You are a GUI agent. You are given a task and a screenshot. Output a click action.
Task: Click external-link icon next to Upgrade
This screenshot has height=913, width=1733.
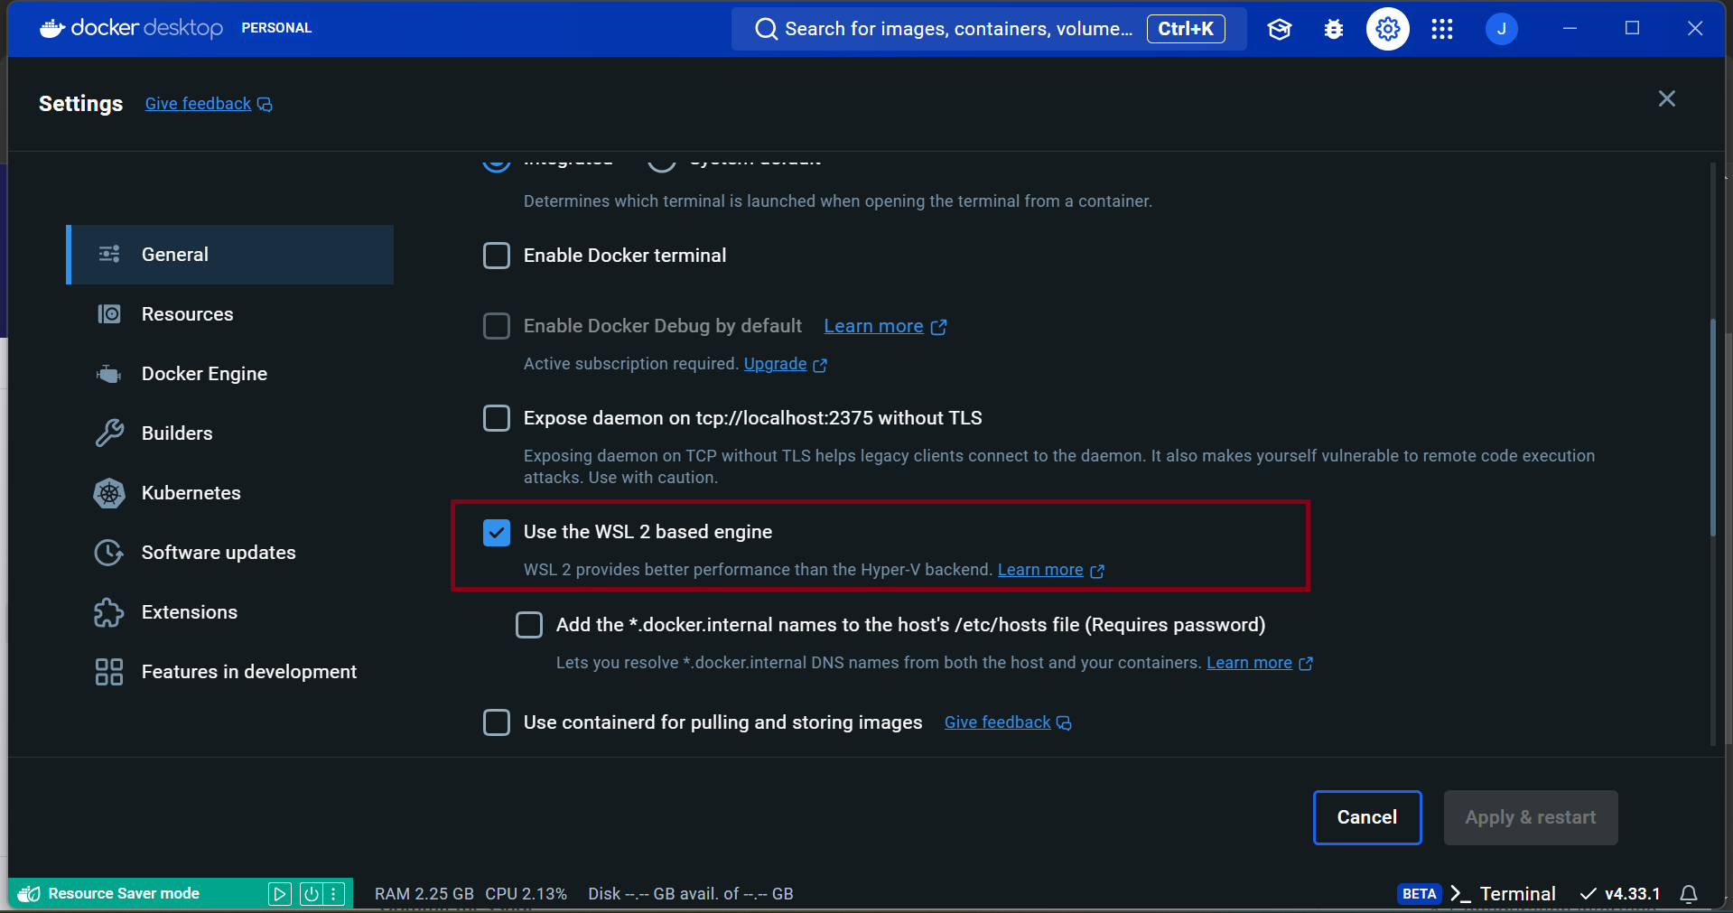820,366
